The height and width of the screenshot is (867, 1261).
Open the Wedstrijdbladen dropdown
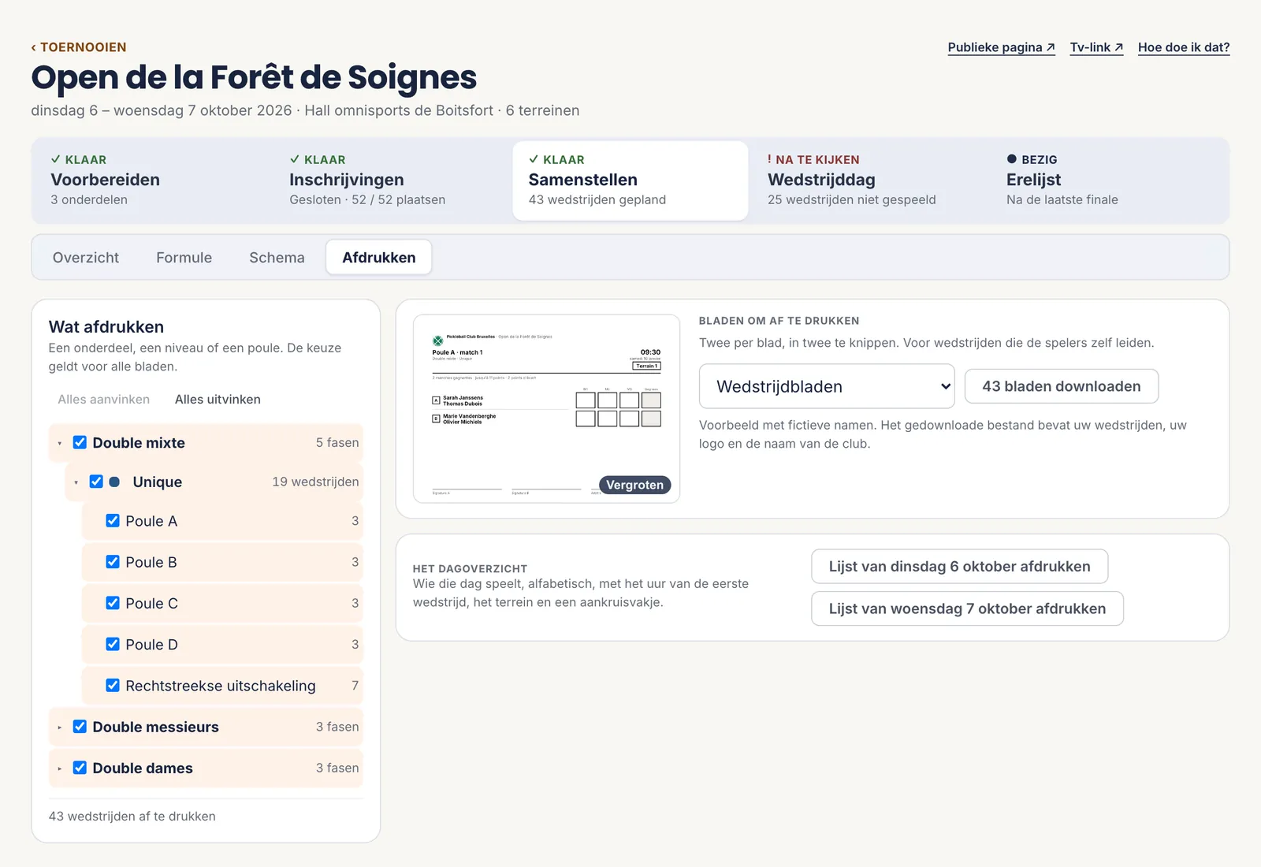click(x=827, y=386)
